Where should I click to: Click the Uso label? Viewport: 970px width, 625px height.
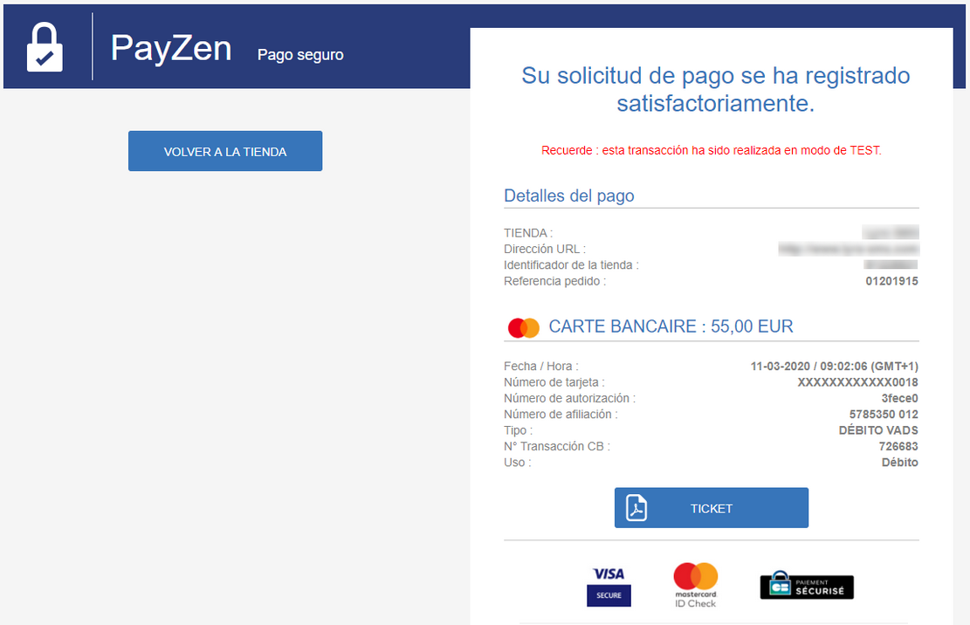(518, 463)
